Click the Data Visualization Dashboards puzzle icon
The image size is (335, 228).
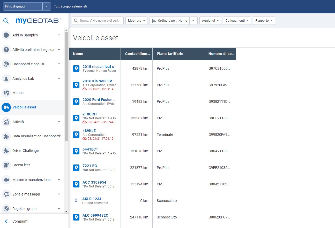pyautogui.click(x=6, y=136)
